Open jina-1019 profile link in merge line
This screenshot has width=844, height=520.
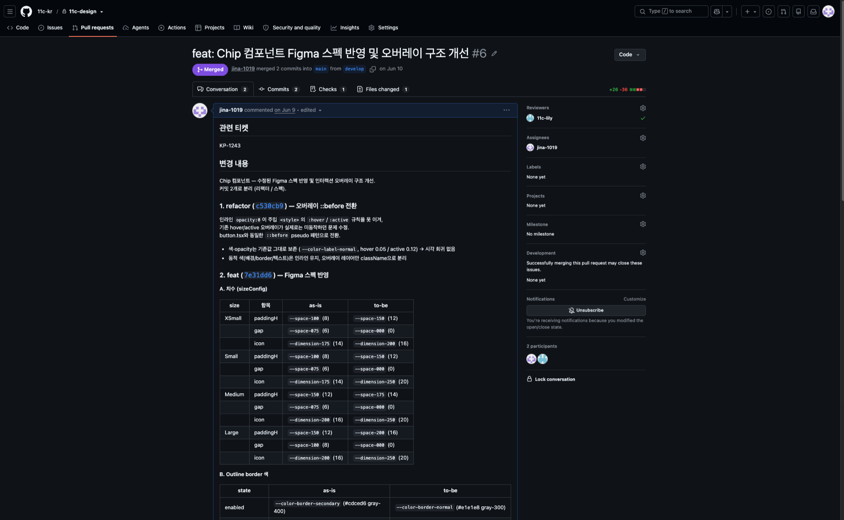click(x=243, y=69)
